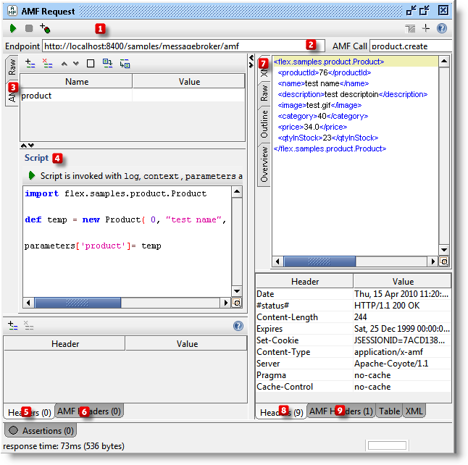This screenshot has height=465, width=468.
Task: Select the response AMF Headers (1) tab
Action: pos(340,411)
